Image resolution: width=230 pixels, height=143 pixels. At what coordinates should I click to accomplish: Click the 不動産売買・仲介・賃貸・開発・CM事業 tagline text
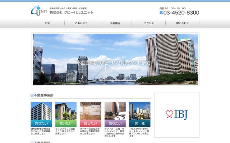(x=68, y=9)
